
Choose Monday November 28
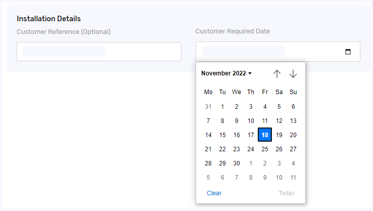(x=208, y=163)
